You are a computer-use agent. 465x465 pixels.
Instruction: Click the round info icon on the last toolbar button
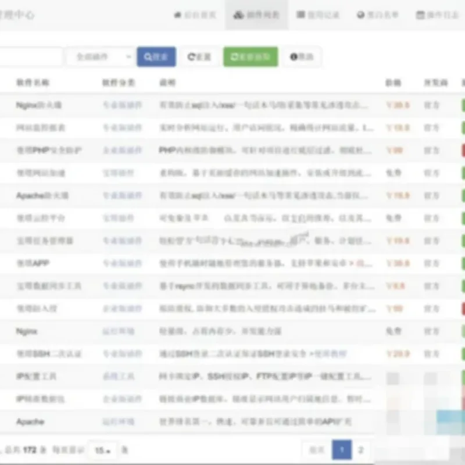point(294,56)
